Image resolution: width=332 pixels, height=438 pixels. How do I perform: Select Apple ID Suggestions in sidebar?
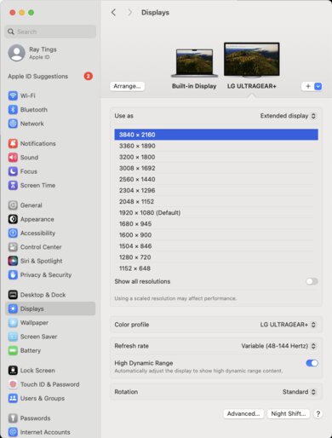[x=38, y=76]
